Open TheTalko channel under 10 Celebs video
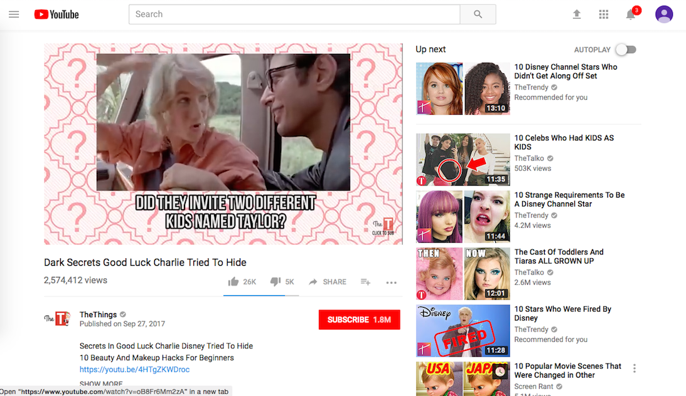The height and width of the screenshot is (396, 686). click(x=529, y=158)
